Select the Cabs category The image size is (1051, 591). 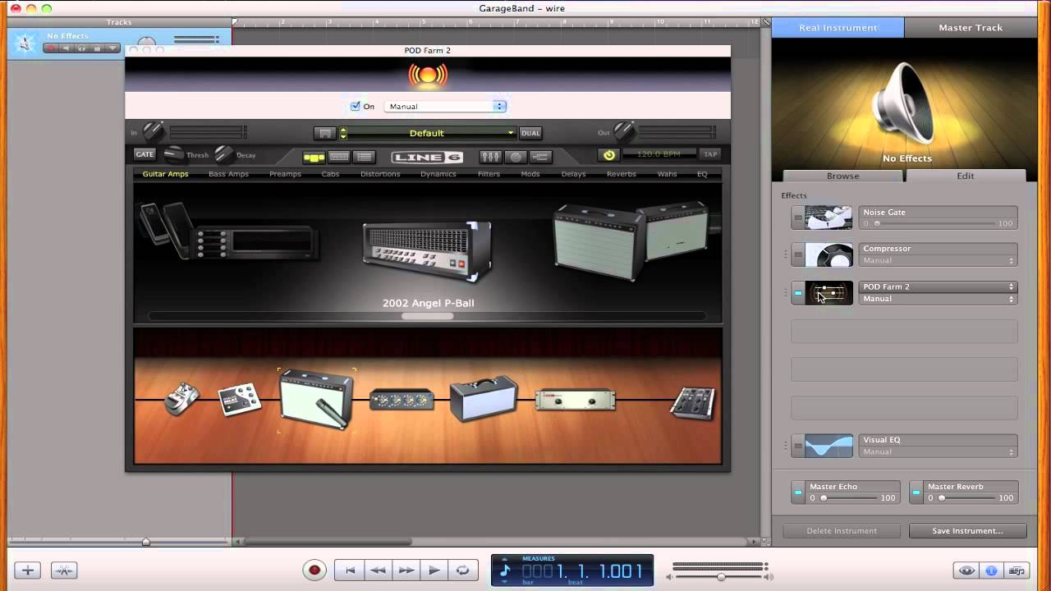click(x=330, y=174)
